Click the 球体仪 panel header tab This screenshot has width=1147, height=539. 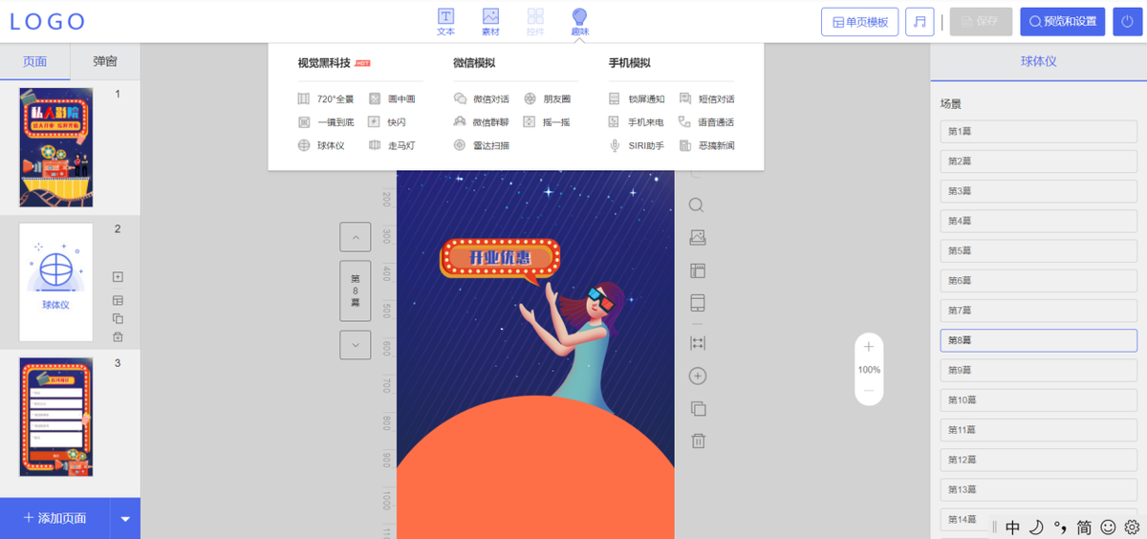pos(1038,61)
